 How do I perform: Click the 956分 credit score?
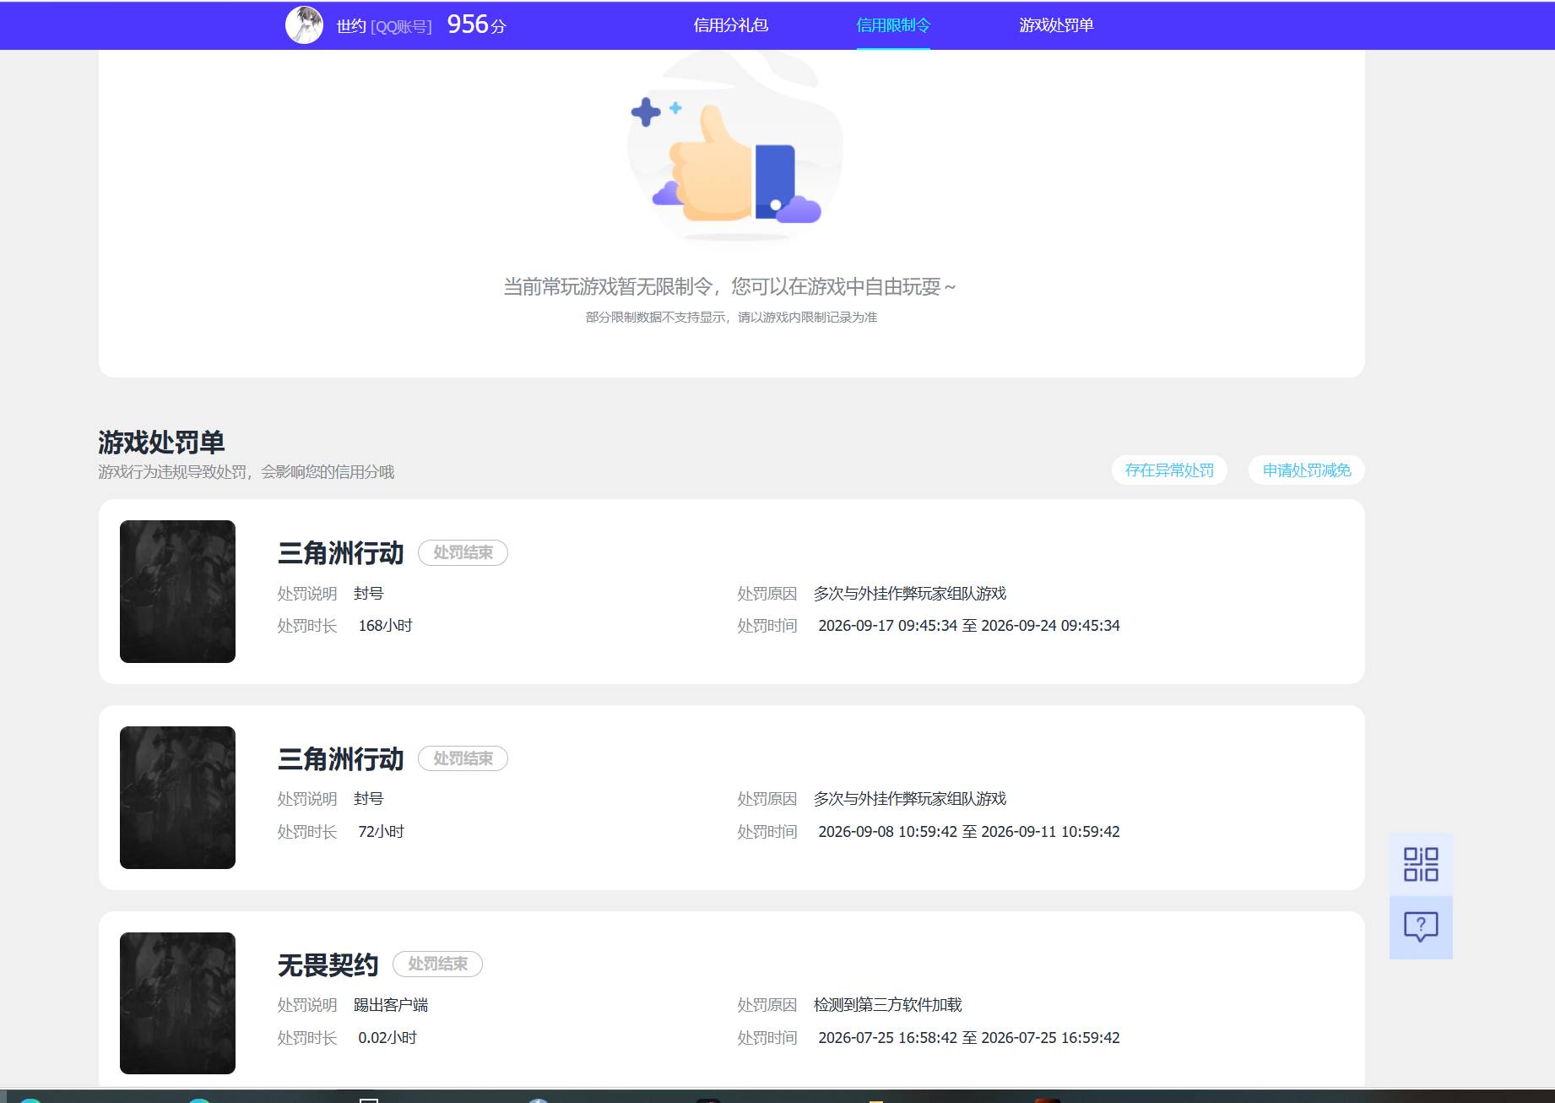476,24
